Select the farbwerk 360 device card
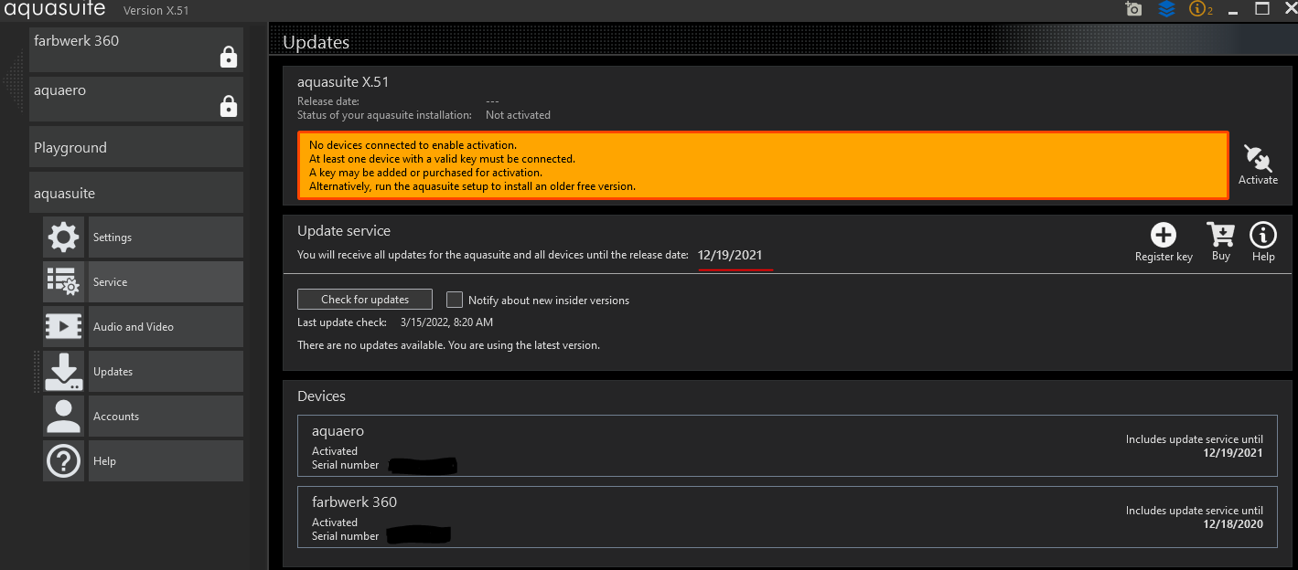The image size is (1298, 570). [x=787, y=517]
